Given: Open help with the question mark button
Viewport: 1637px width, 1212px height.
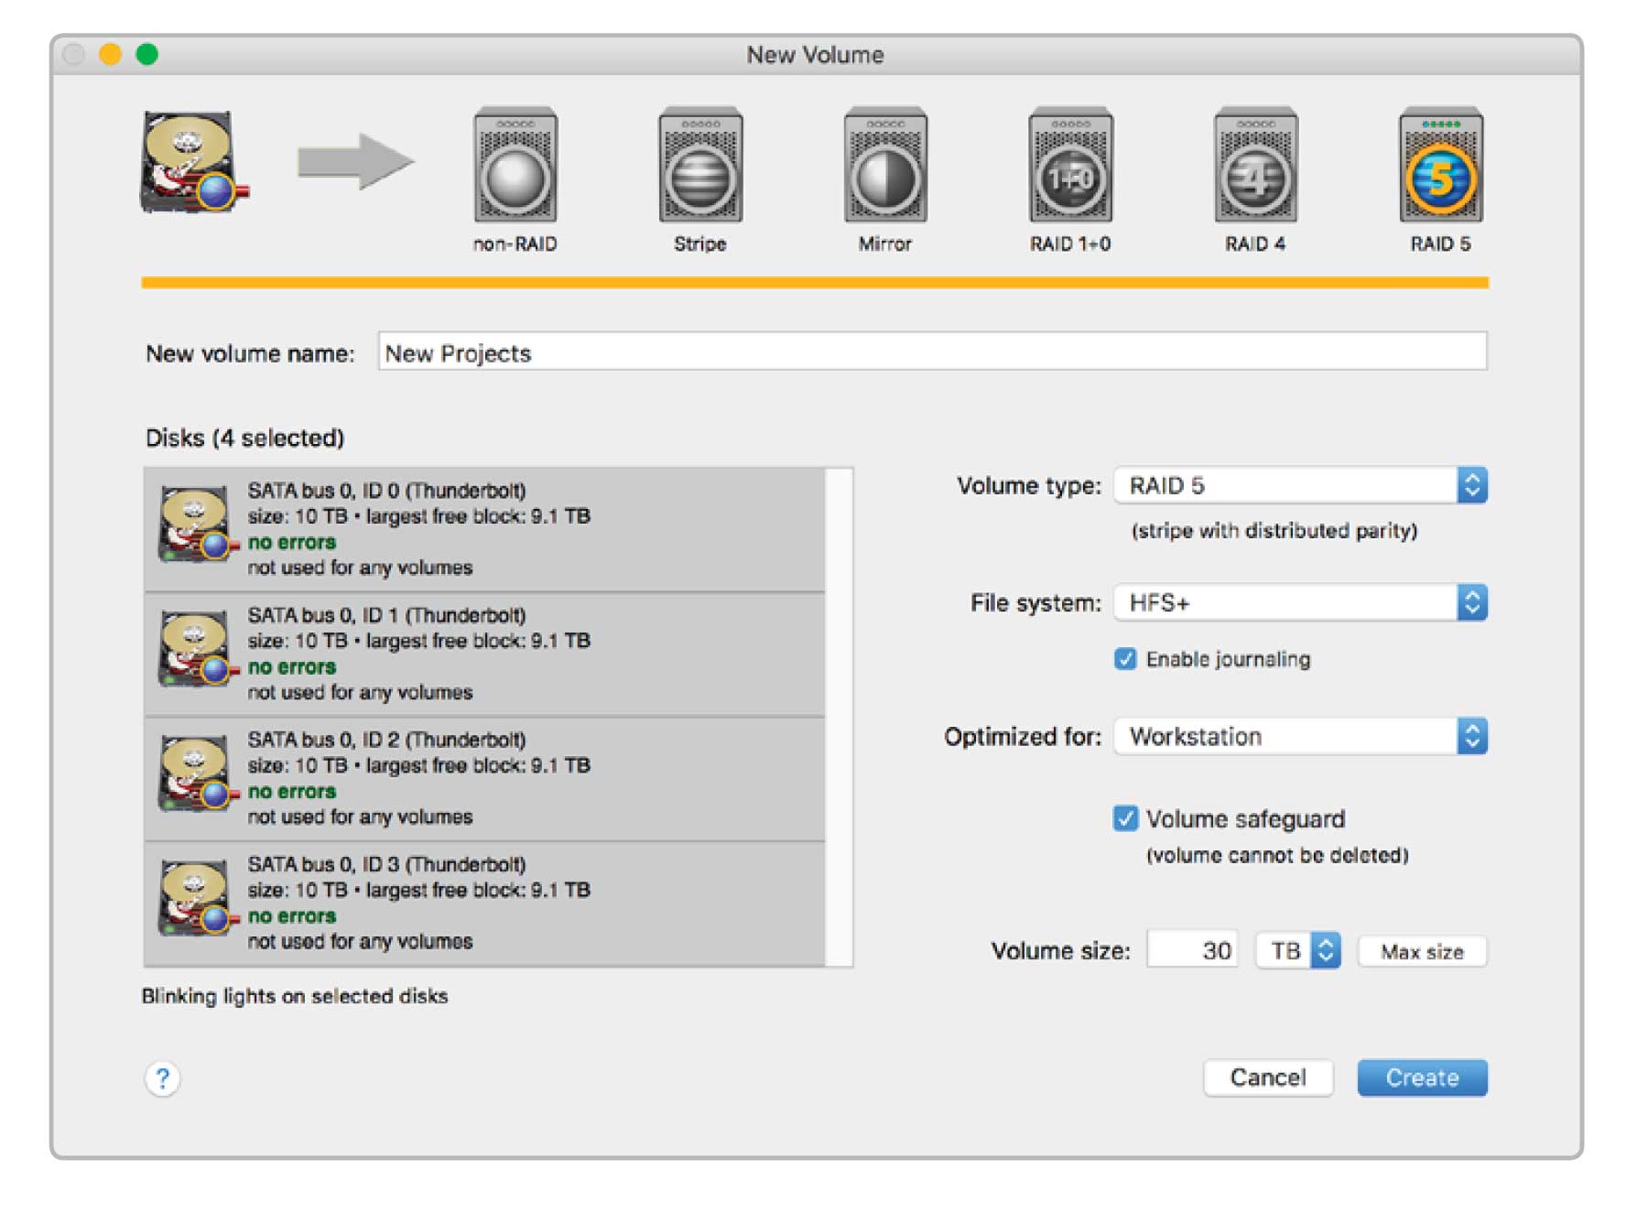Looking at the screenshot, I should point(162,1078).
